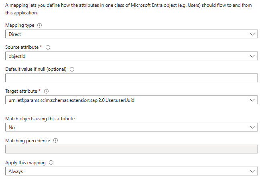Click info icon next to Apply this mapping
This screenshot has height=185, width=280.
click(51, 163)
